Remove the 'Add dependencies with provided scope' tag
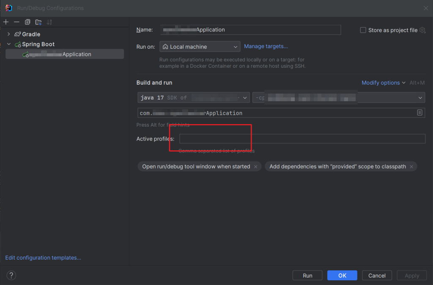The height and width of the screenshot is (285, 433). click(x=411, y=166)
